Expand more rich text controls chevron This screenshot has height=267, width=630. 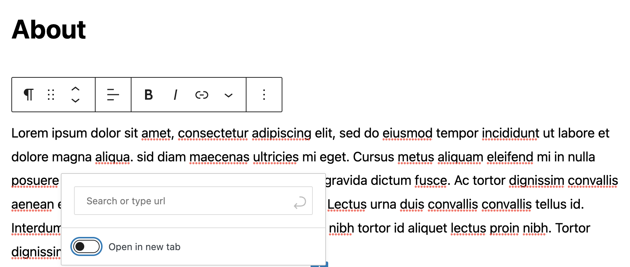coord(229,95)
